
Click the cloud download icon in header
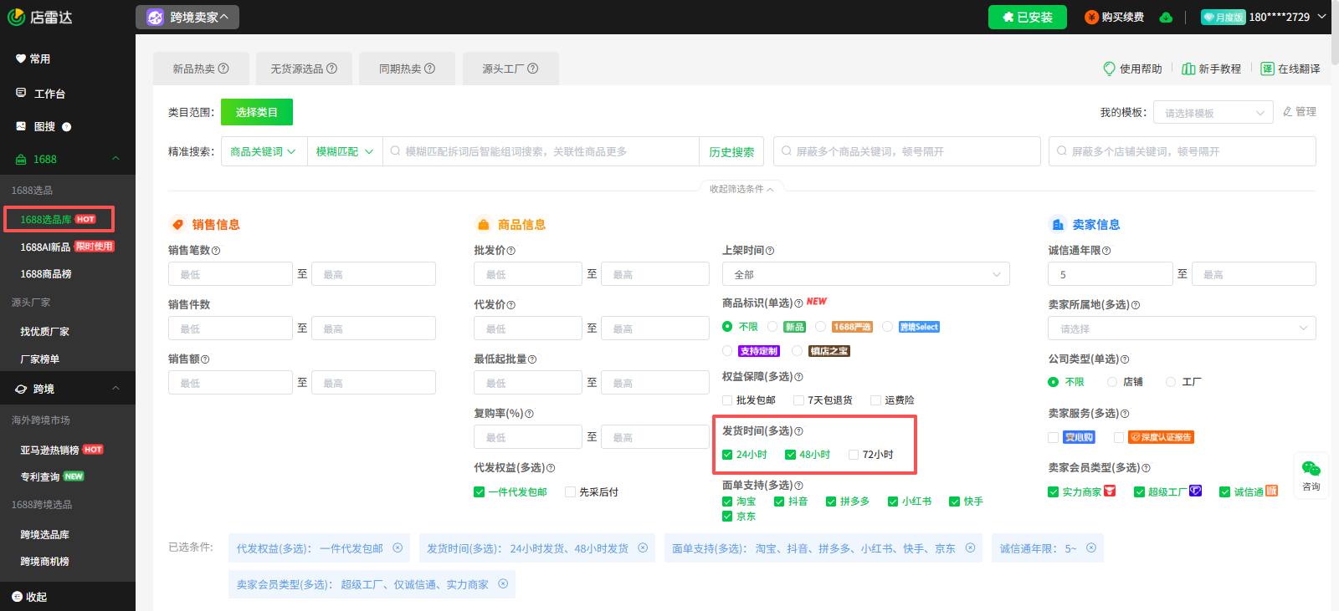(1166, 18)
